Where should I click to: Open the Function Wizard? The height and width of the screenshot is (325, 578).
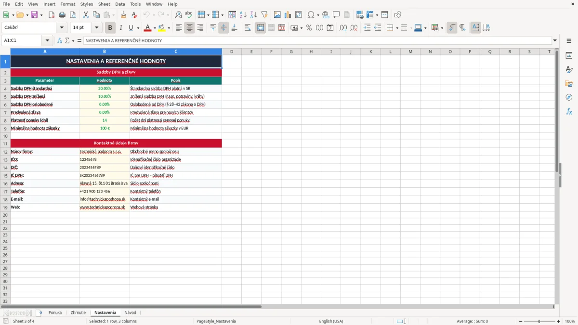[60, 40]
